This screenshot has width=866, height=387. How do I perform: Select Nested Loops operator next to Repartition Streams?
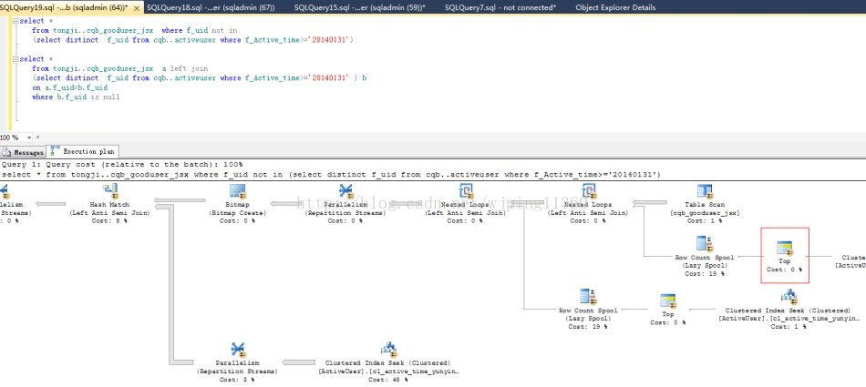[465, 203]
